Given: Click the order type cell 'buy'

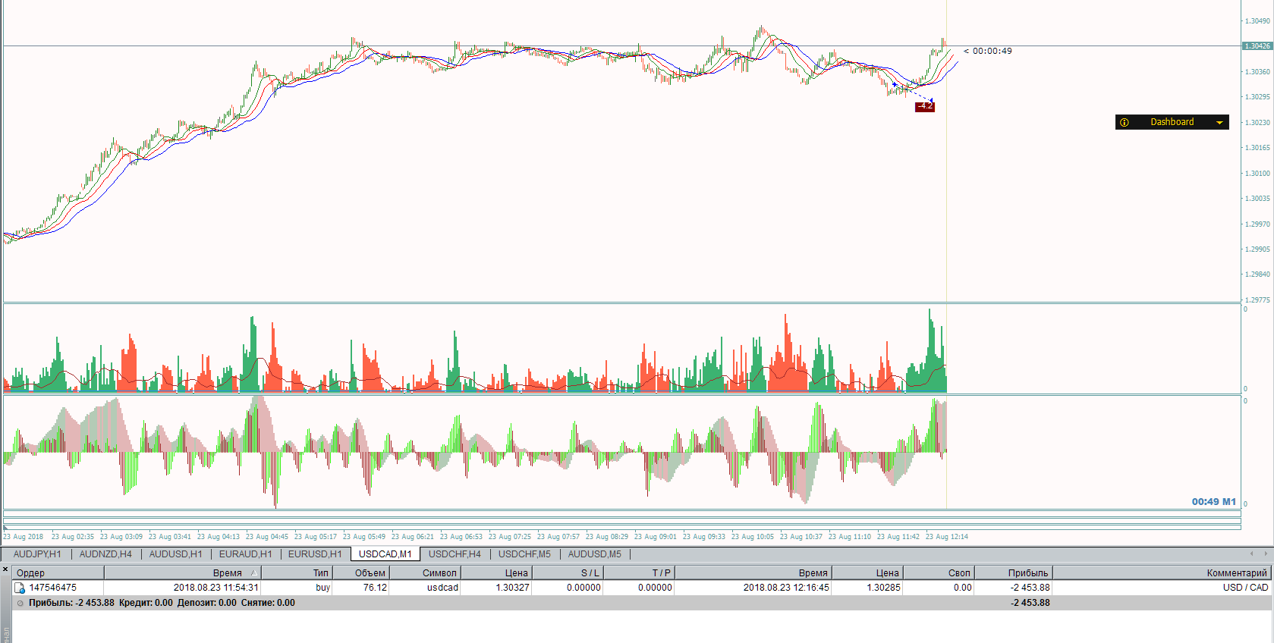Looking at the screenshot, I should tap(323, 588).
